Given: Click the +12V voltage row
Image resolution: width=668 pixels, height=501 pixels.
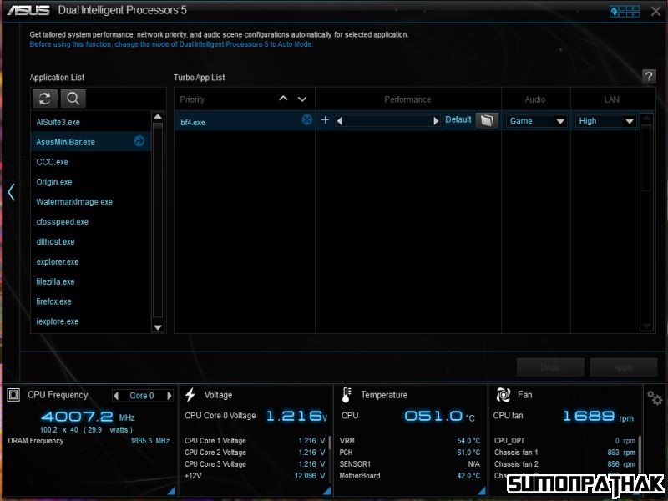Looking at the screenshot, I should (x=255, y=476).
